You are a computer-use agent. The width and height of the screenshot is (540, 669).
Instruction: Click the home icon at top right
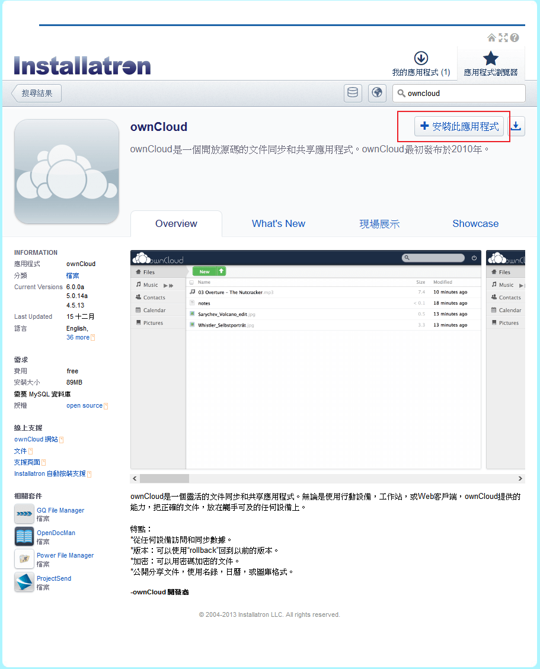(492, 37)
